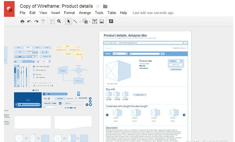The height and width of the screenshot is (142, 235).
Task: Move document using the folder icon
Action: pos(105,6)
